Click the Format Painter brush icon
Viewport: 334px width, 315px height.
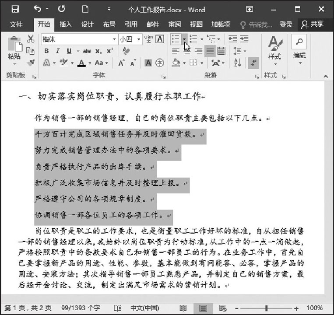tap(31, 63)
